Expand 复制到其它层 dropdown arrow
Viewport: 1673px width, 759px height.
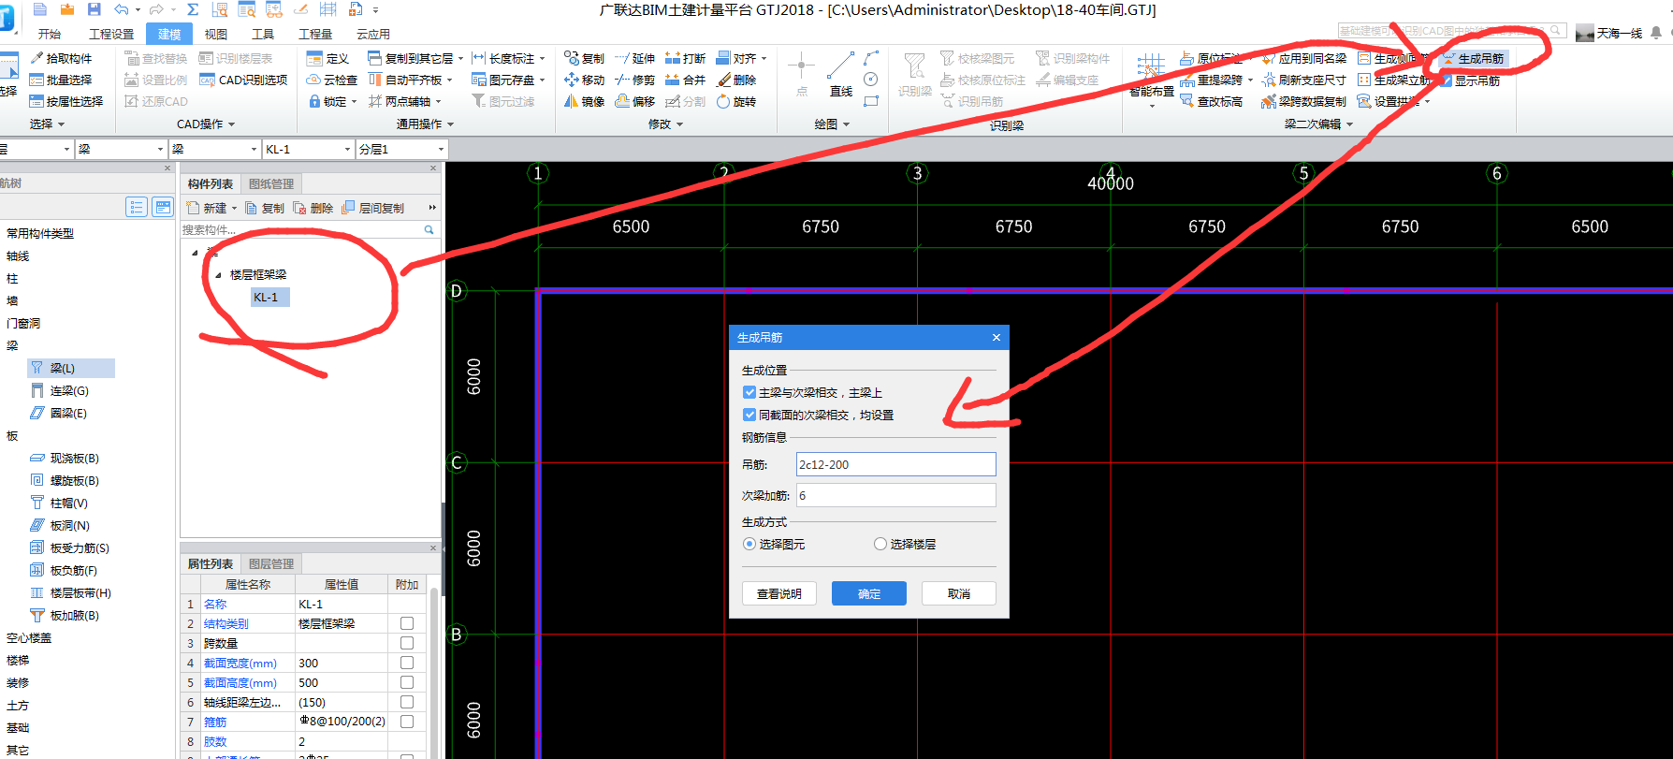tap(459, 58)
